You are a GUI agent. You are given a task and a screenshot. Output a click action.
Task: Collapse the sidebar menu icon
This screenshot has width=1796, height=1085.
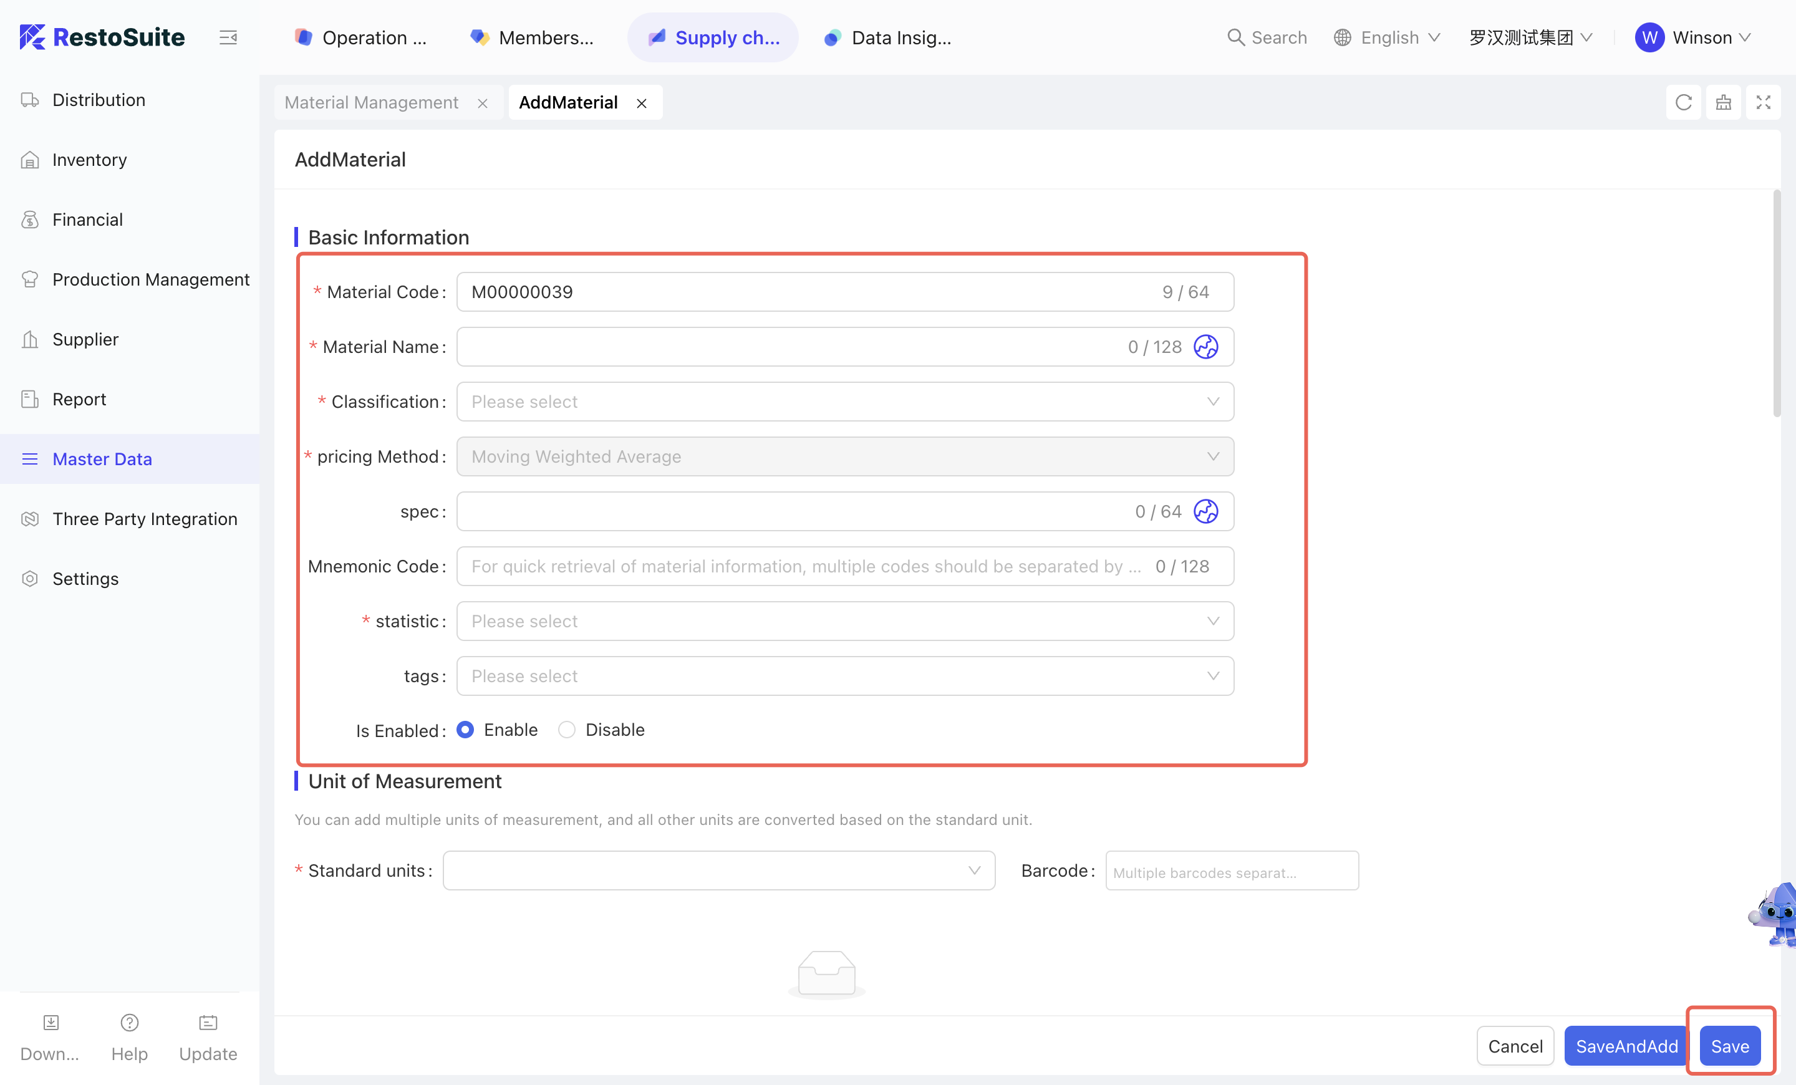(228, 37)
